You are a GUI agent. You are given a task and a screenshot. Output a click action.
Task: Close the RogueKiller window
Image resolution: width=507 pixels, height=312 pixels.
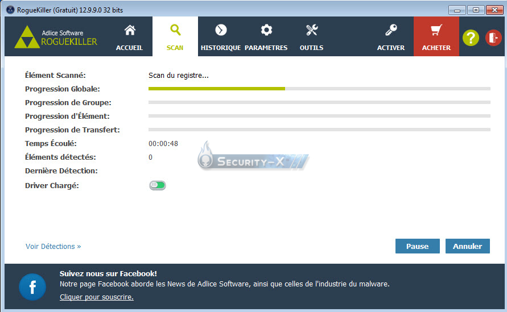(x=494, y=10)
